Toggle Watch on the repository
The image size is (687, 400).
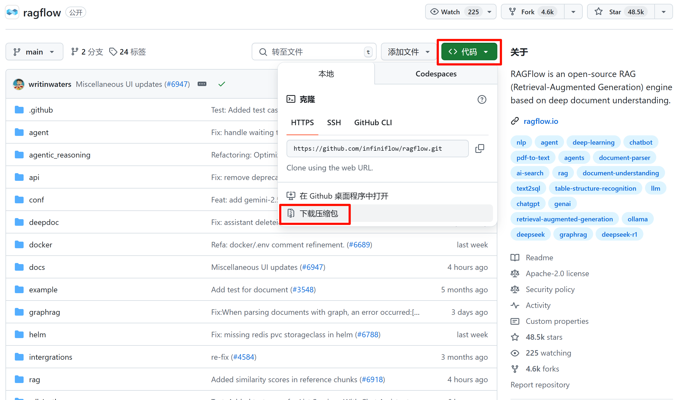(x=450, y=12)
